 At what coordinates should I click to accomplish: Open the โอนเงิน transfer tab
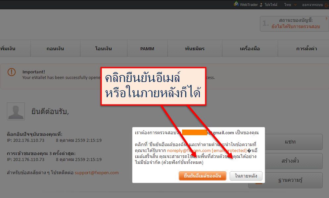[104, 49]
